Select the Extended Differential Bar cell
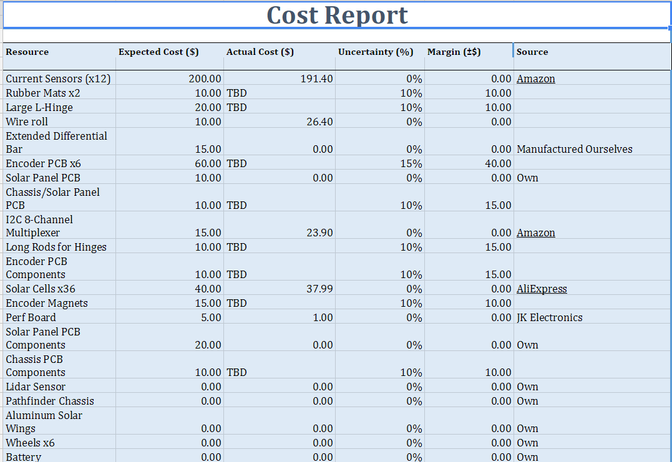672x462 pixels. tap(59, 142)
